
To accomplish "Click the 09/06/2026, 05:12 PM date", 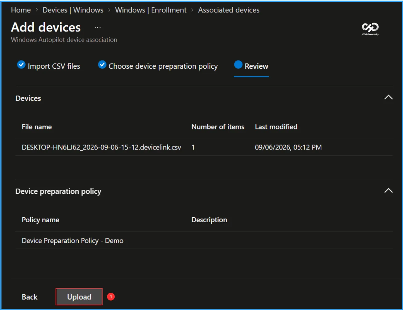I will point(288,147).
